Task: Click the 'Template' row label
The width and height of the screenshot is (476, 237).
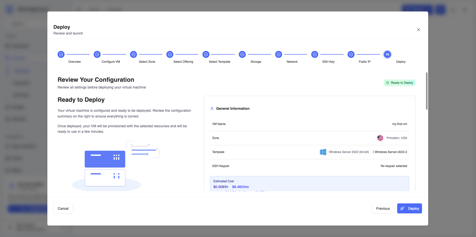Action: pyautogui.click(x=218, y=152)
